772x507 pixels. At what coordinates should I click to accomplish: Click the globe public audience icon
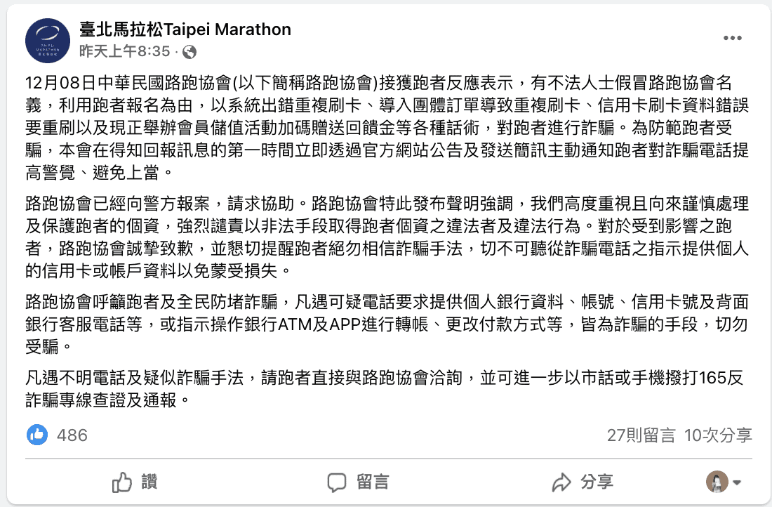tap(189, 52)
